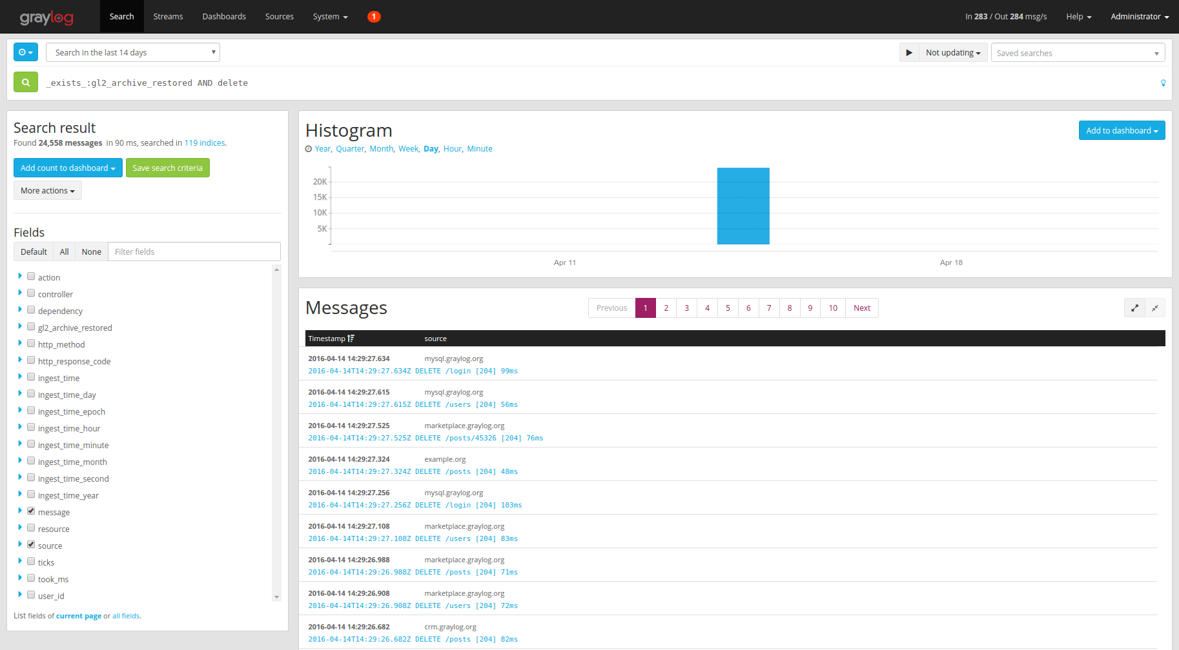Run the search with the green magnifier button

coord(25,83)
